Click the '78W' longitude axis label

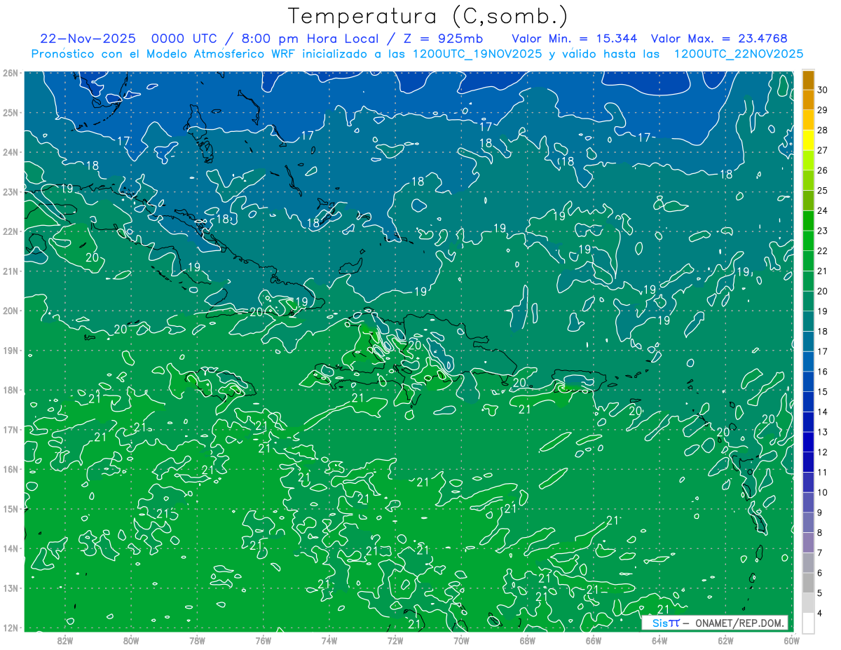(x=197, y=640)
